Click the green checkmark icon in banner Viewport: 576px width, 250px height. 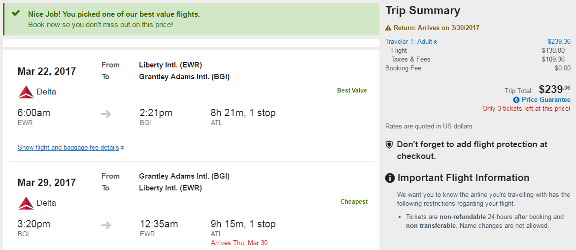point(15,13)
